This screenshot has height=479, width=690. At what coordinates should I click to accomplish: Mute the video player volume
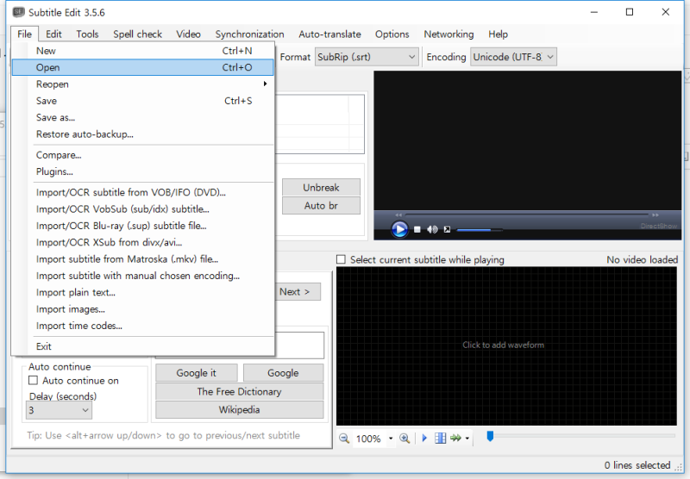point(432,229)
